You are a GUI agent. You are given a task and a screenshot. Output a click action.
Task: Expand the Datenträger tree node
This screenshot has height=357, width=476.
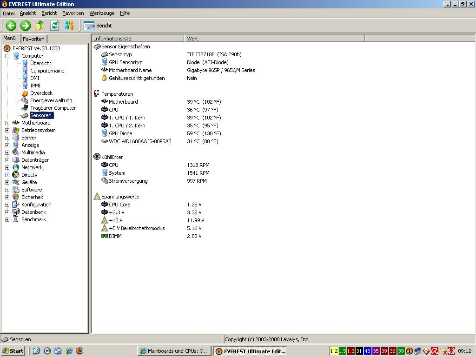[7, 160]
